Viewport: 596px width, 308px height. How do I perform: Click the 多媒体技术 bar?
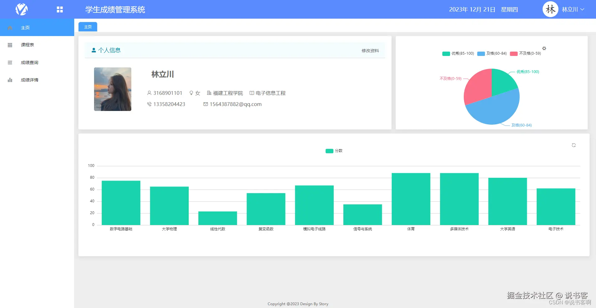(459, 199)
